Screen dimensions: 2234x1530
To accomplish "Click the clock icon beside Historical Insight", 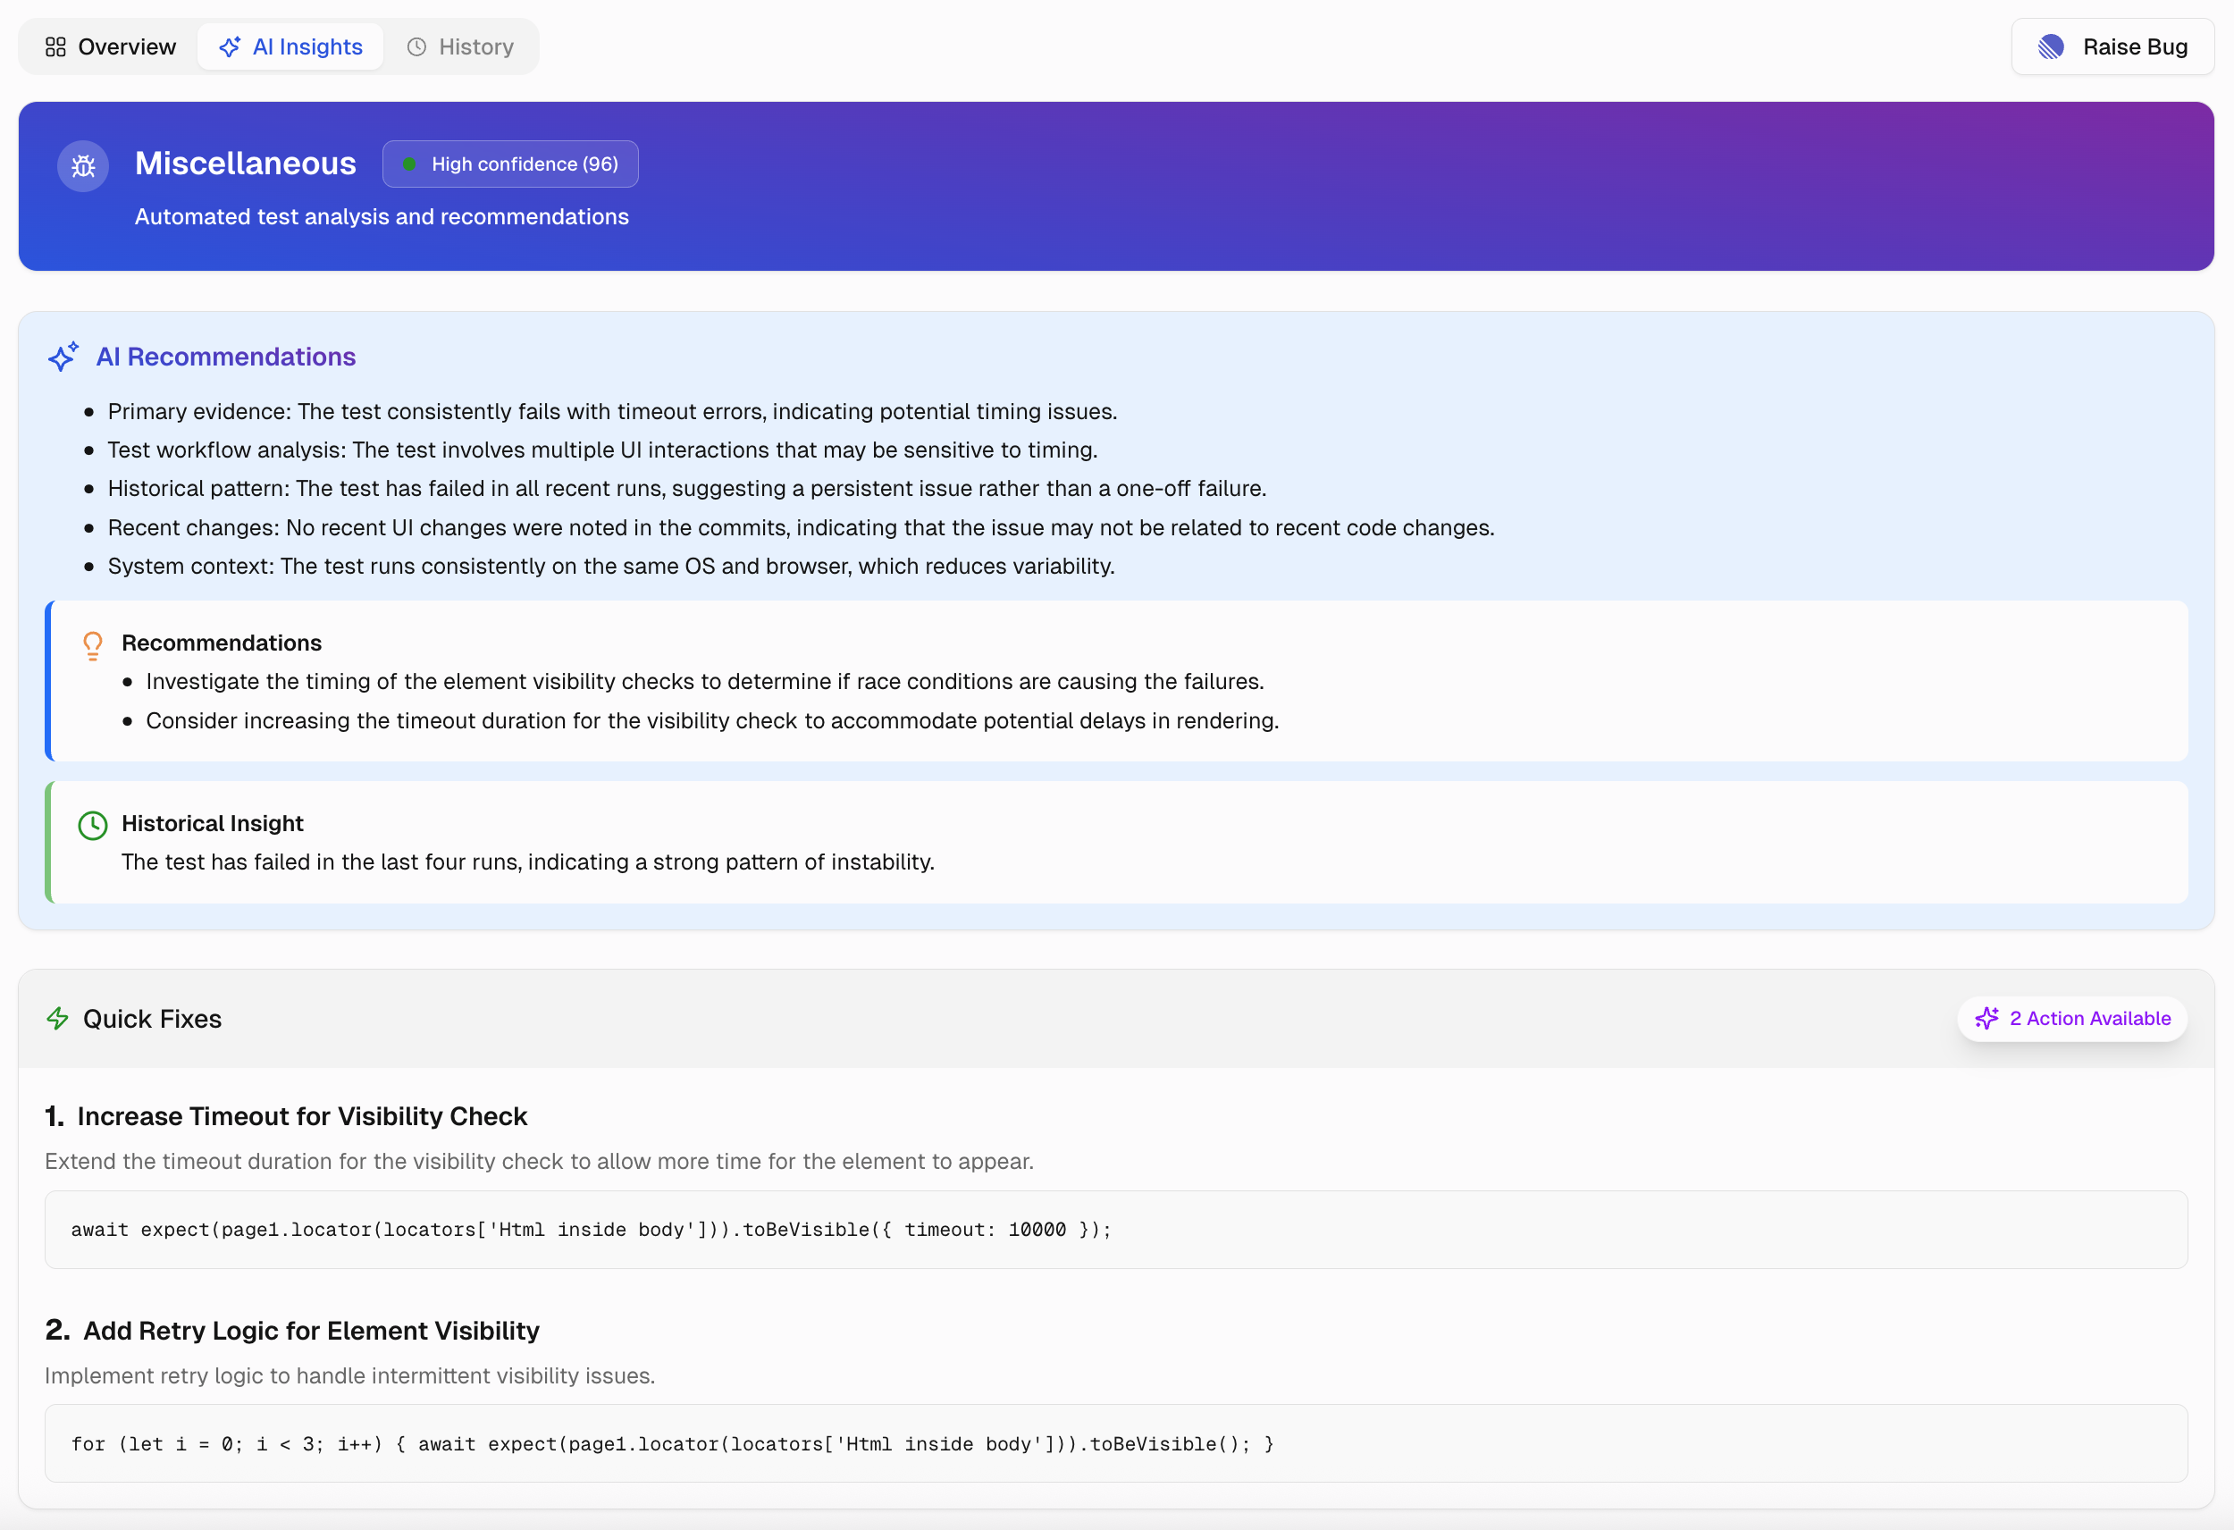I will point(92,824).
